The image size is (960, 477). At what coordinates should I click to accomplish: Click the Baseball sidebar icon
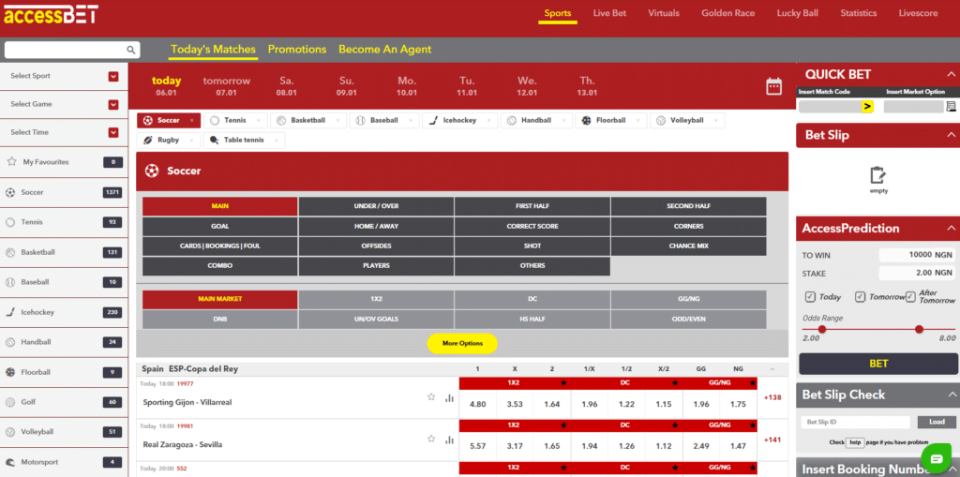coord(9,282)
